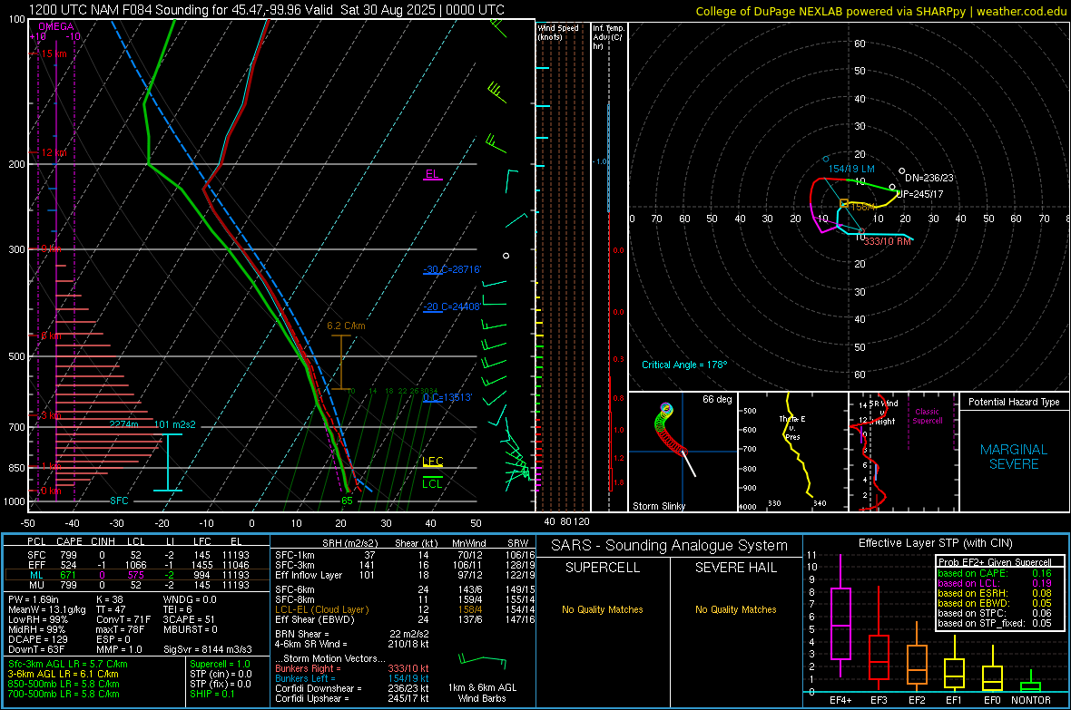
Task: Click the SEVERE HAIL column heading in SARS
Action: [735, 568]
